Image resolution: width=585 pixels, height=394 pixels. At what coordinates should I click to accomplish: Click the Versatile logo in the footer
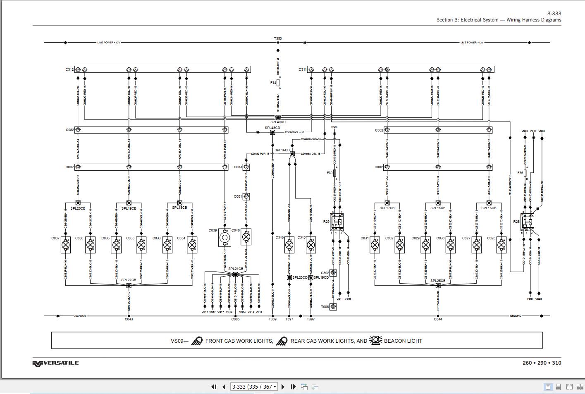(x=55, y=363)
